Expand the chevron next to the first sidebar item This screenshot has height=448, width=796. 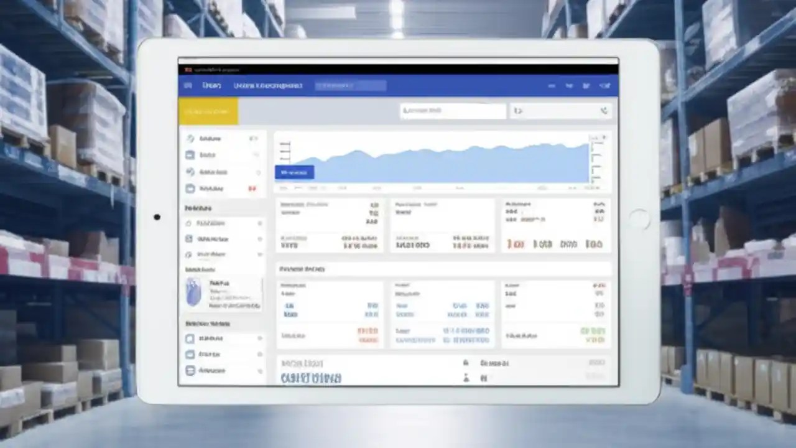pos(254,139)
